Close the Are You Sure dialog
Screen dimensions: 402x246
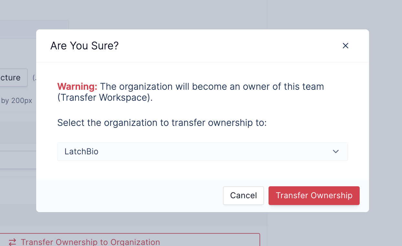point(345,46)
